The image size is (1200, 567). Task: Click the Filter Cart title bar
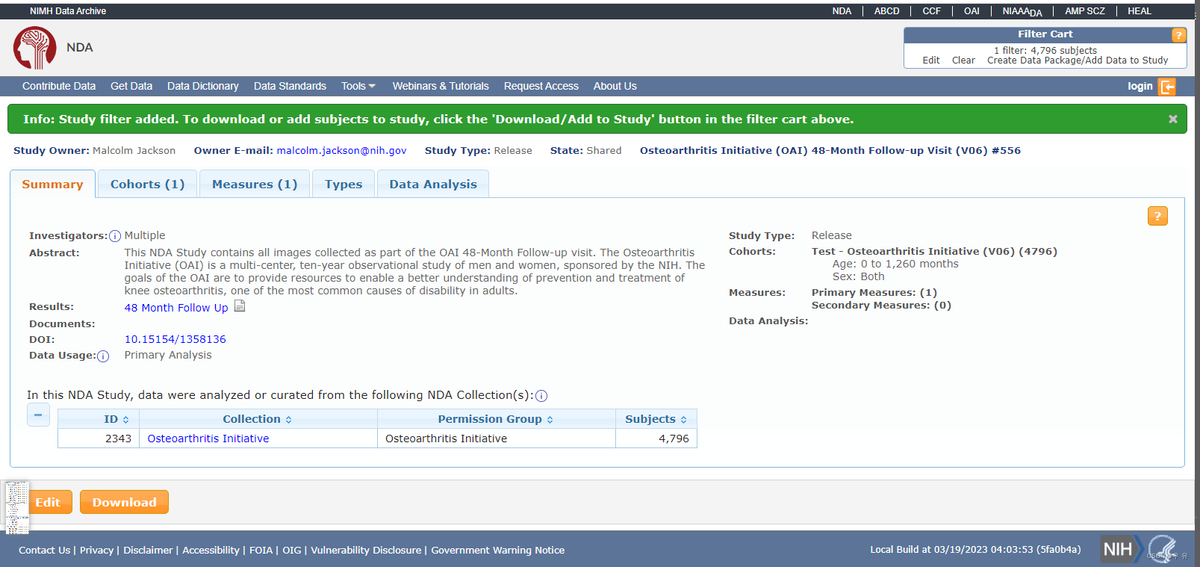point(1045,34)
